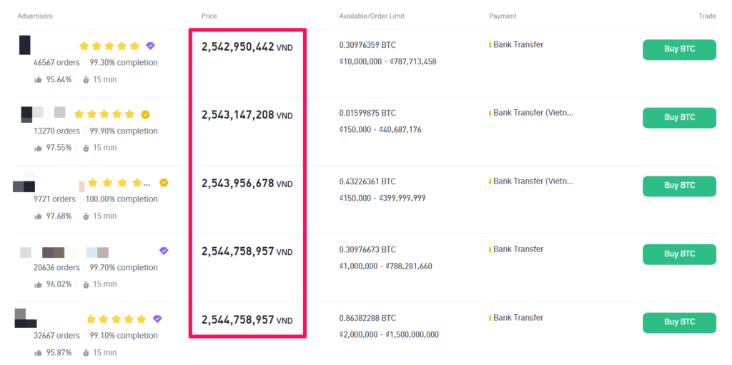Click yellow verified badge of 13270-orders advertiser

coord(145,114)
